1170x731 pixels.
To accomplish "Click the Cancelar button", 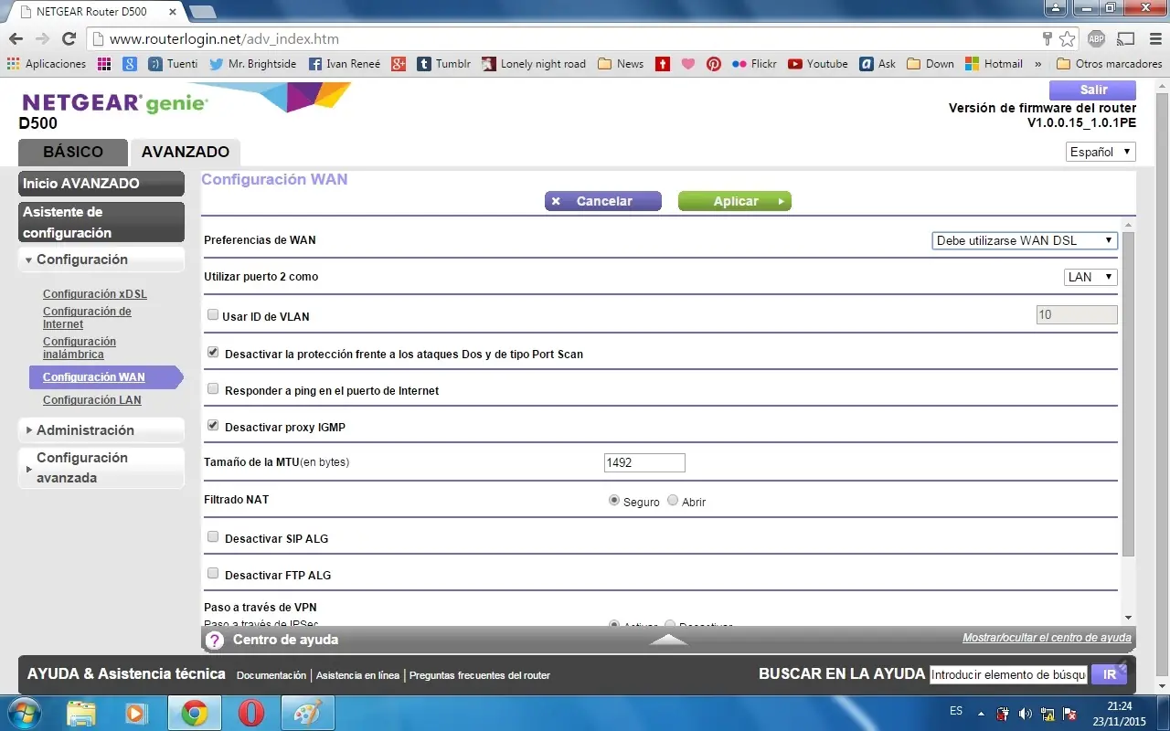I will (602, 201).
